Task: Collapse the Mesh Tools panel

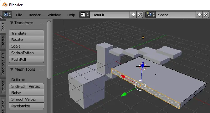Action: [12, 69]
